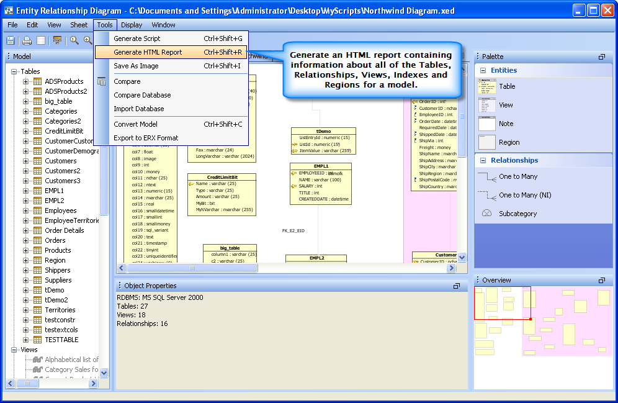Float the Object Properties panel with its restore icon

457,286
